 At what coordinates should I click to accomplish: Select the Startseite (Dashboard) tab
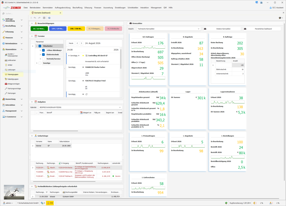tap(46, 13)
